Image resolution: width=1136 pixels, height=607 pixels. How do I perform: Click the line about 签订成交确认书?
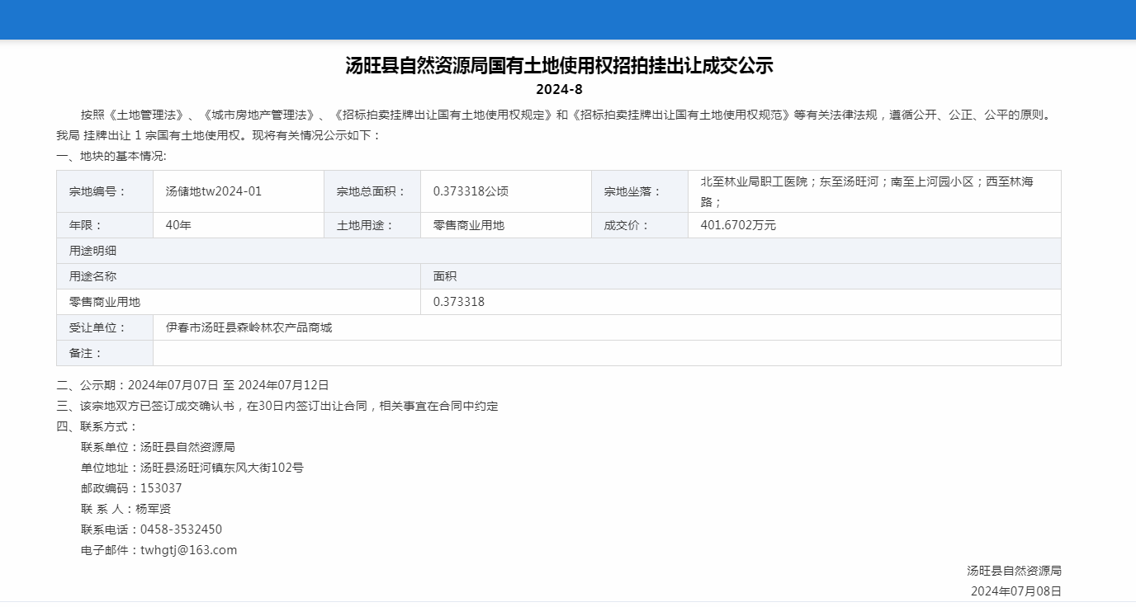(x=277, y=406)
